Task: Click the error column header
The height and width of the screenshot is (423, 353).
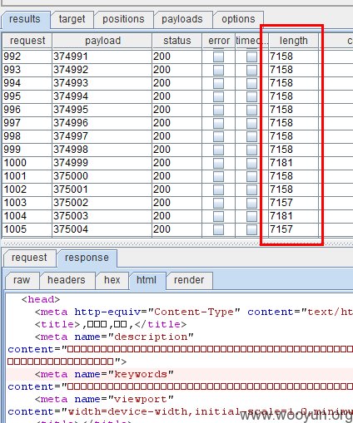Action: [x=219, y=41]
